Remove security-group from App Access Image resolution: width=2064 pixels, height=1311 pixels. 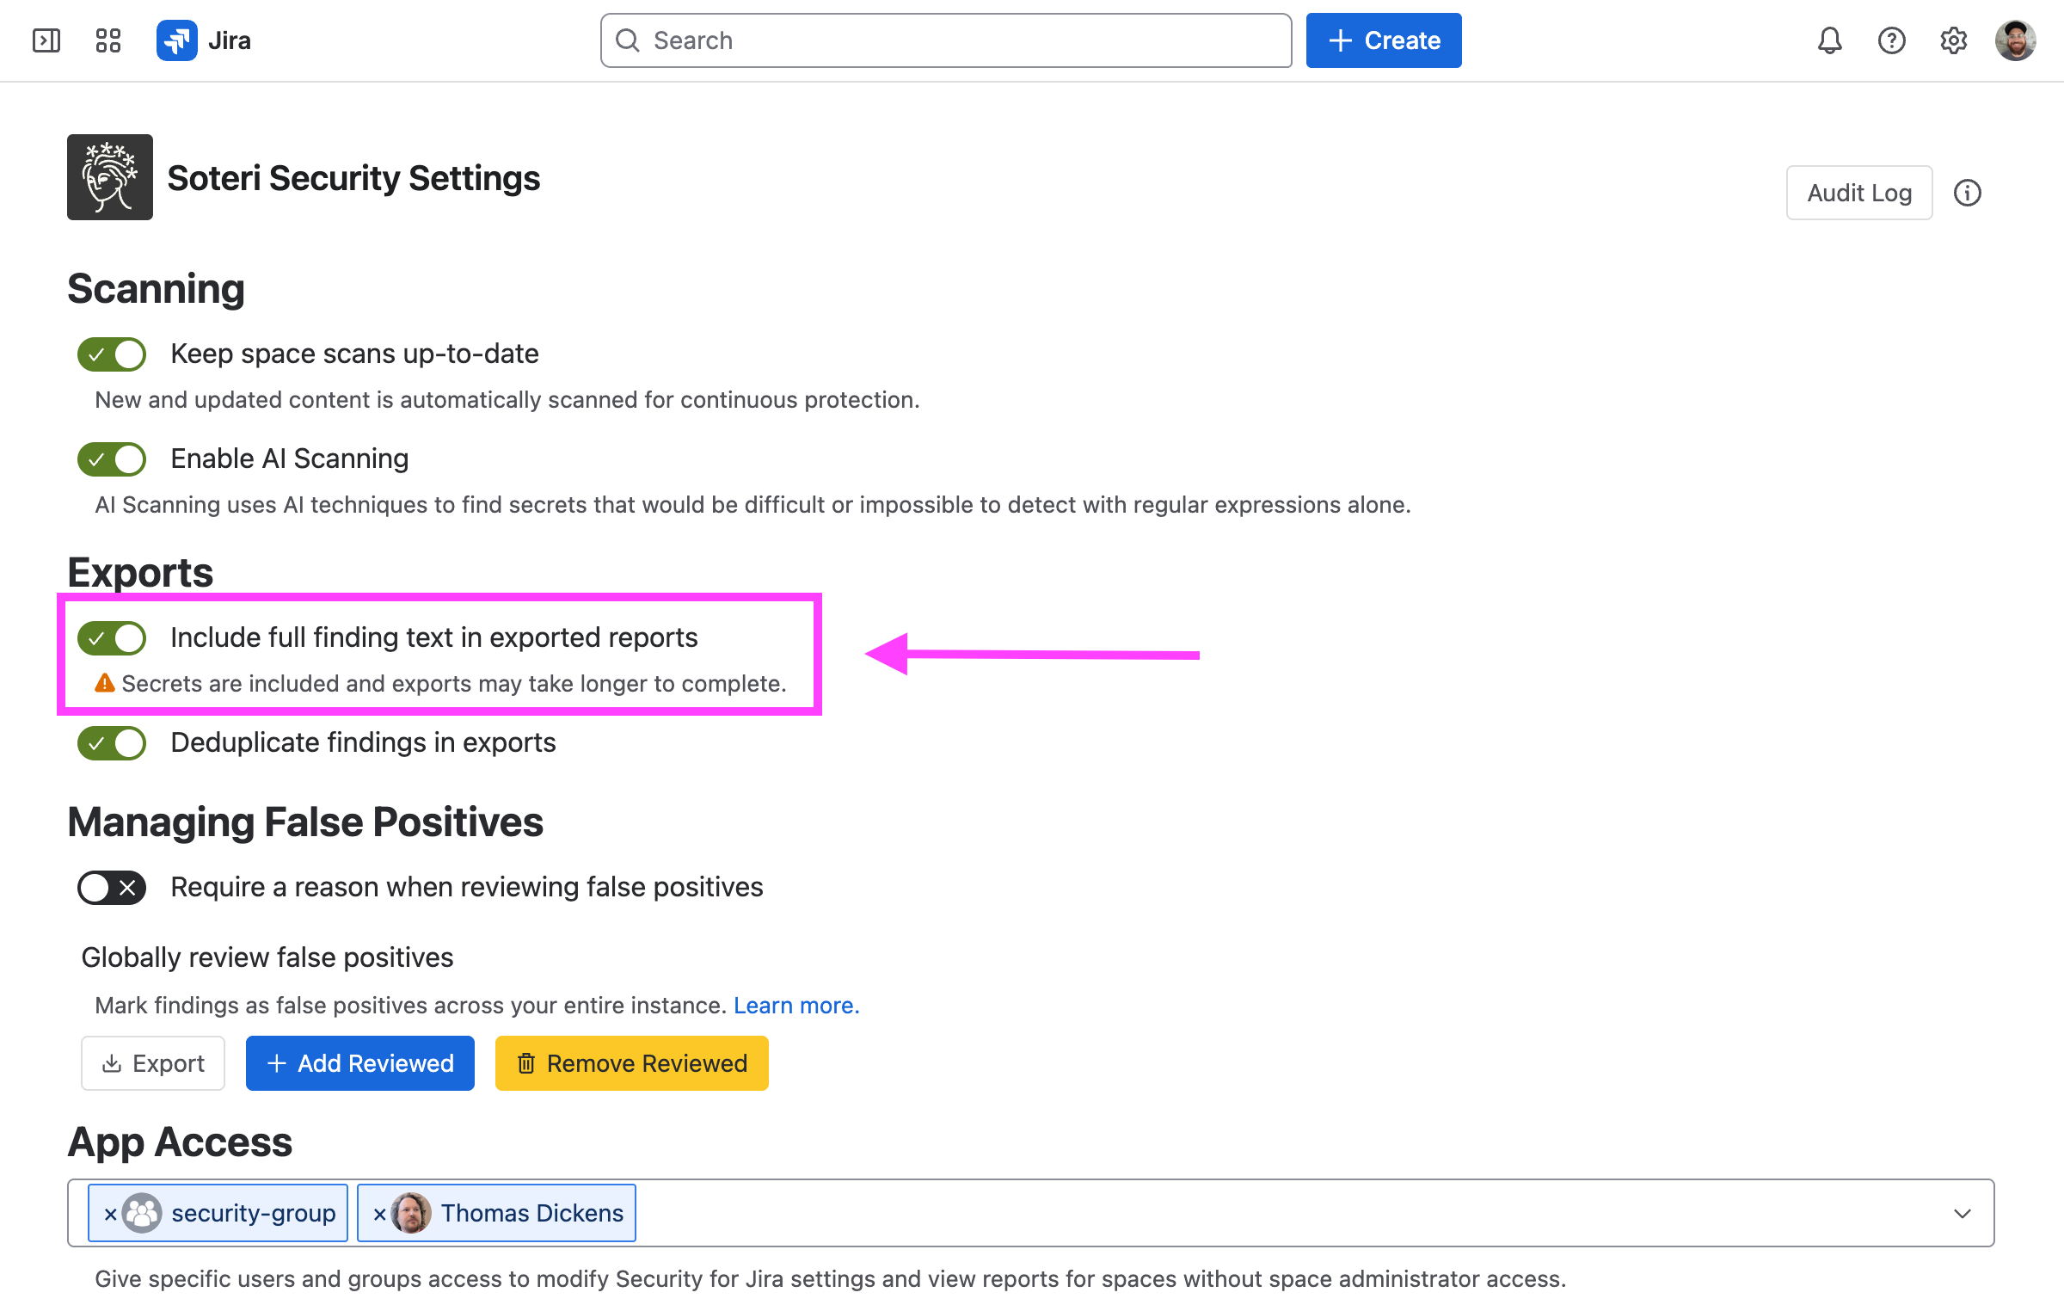click(110, 1215)
